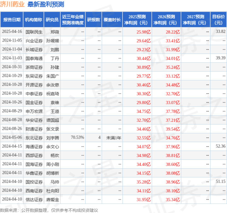This screenshot has width=227, height=213.
Task: Click analyst name 谭国超
Action: pos(52,120)
